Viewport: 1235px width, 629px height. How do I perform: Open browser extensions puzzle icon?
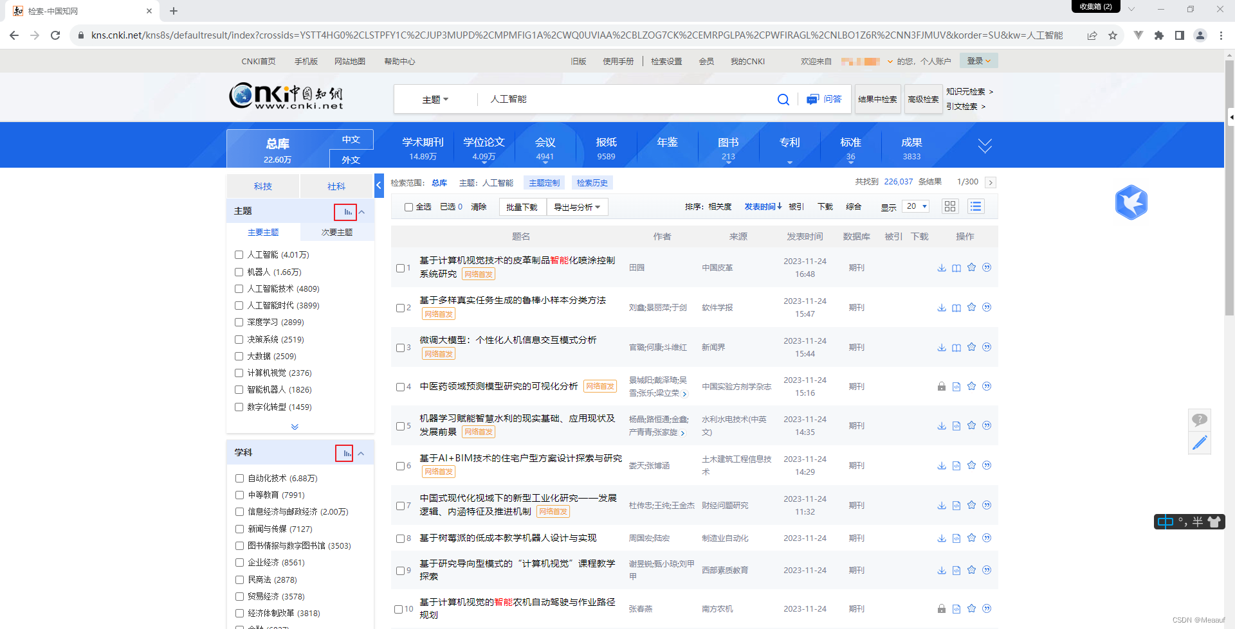[1159, 35]
